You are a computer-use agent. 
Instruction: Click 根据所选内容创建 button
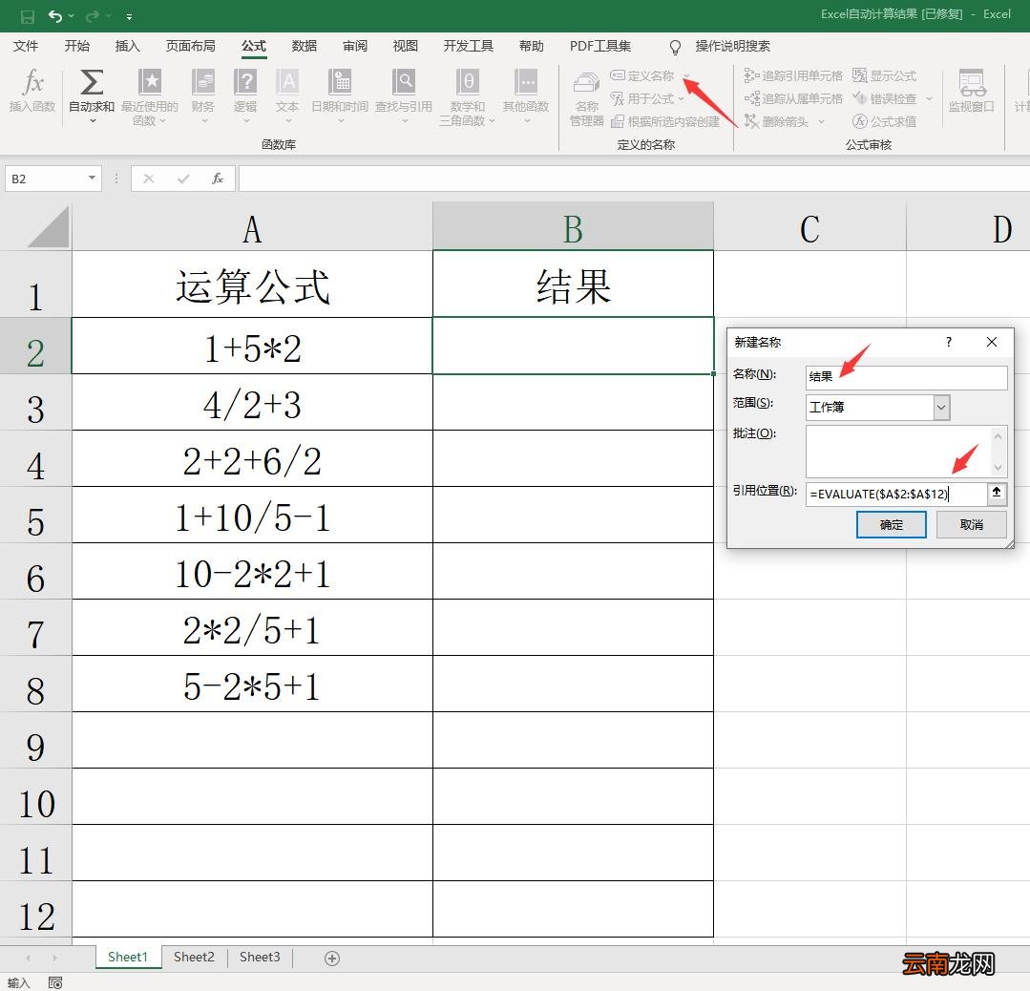[x=664, y=121]
